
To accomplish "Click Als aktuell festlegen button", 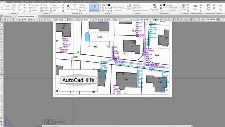I will point(118,8).
